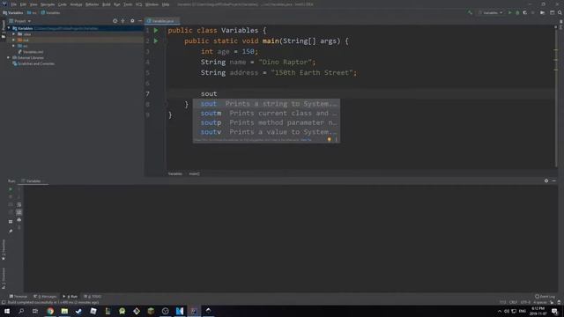
Task: Click the pin tab icon in Run panel
Action: pyautogui.click(x=11, y=231)
